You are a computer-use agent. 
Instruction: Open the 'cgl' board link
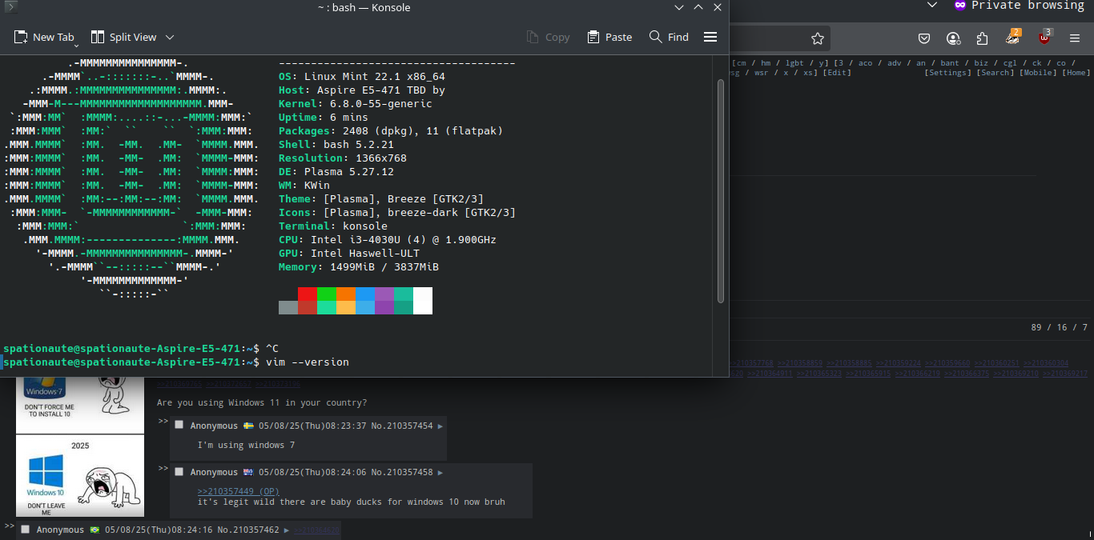pos(1011,63)
